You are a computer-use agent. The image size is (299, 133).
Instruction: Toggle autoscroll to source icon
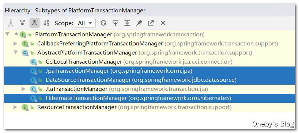click(x=116, y=23)
